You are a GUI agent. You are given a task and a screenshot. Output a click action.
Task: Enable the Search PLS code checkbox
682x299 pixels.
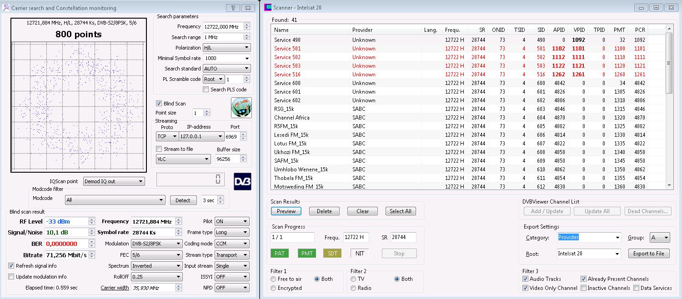pyautogui.click(x=206, y=90)
